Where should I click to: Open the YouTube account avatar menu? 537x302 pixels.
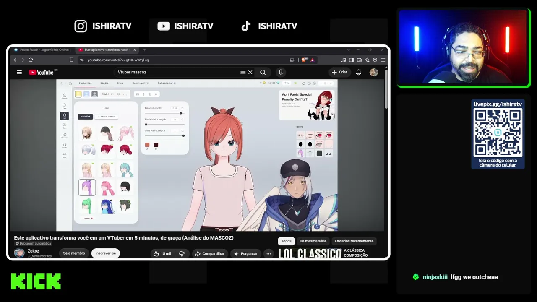click(x=373, y=72)
